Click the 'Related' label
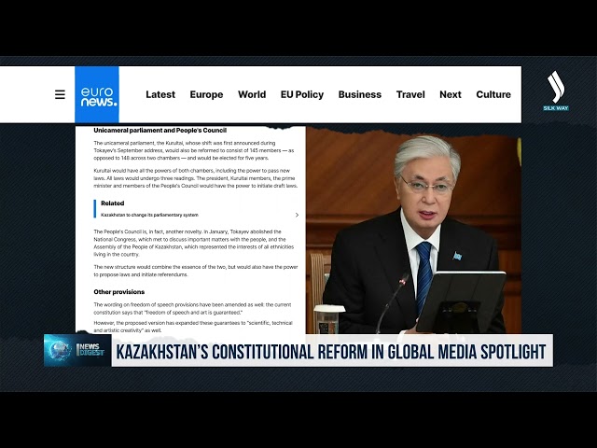Image resolution: width=597 pixels, height=448 pixels. [112, 203]
